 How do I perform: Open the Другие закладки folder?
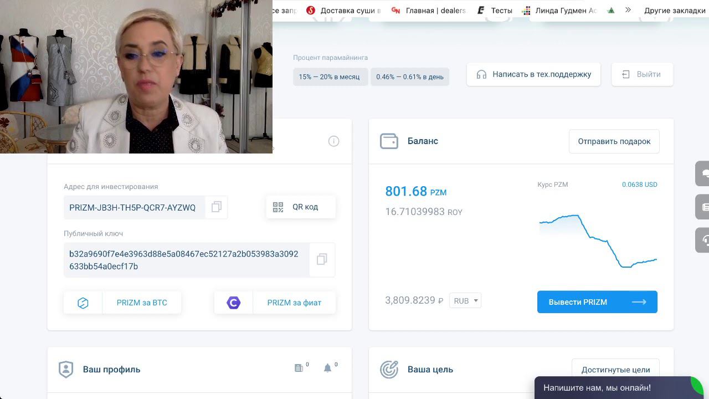click(x=675, y=11)
